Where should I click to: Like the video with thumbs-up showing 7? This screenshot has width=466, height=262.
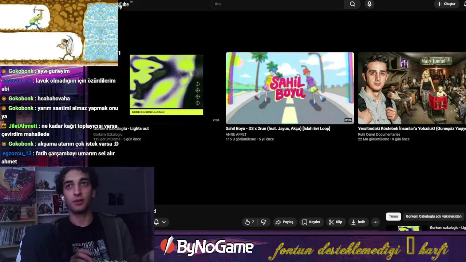tap(249, 222)
